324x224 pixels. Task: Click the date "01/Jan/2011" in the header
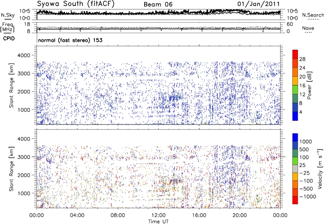pyautogui.click(x=258, y=4)
